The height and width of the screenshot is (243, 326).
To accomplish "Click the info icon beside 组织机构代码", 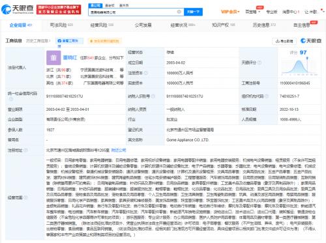I will pyautogui.click(x=267, y=96).
